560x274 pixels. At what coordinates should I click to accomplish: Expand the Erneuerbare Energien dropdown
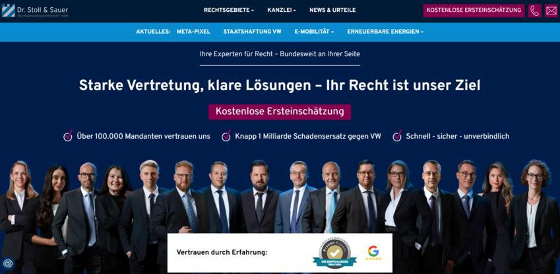tap(385, 32)
